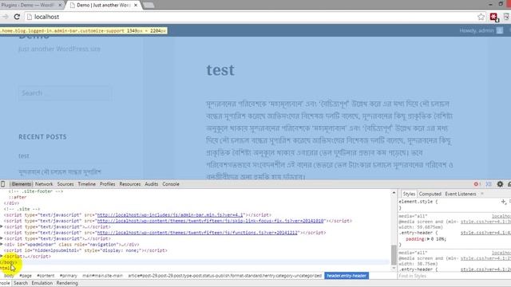Open the Resources panel
Image resolution: width=511 pixels, height=287 pixels.
coord(129,184)
